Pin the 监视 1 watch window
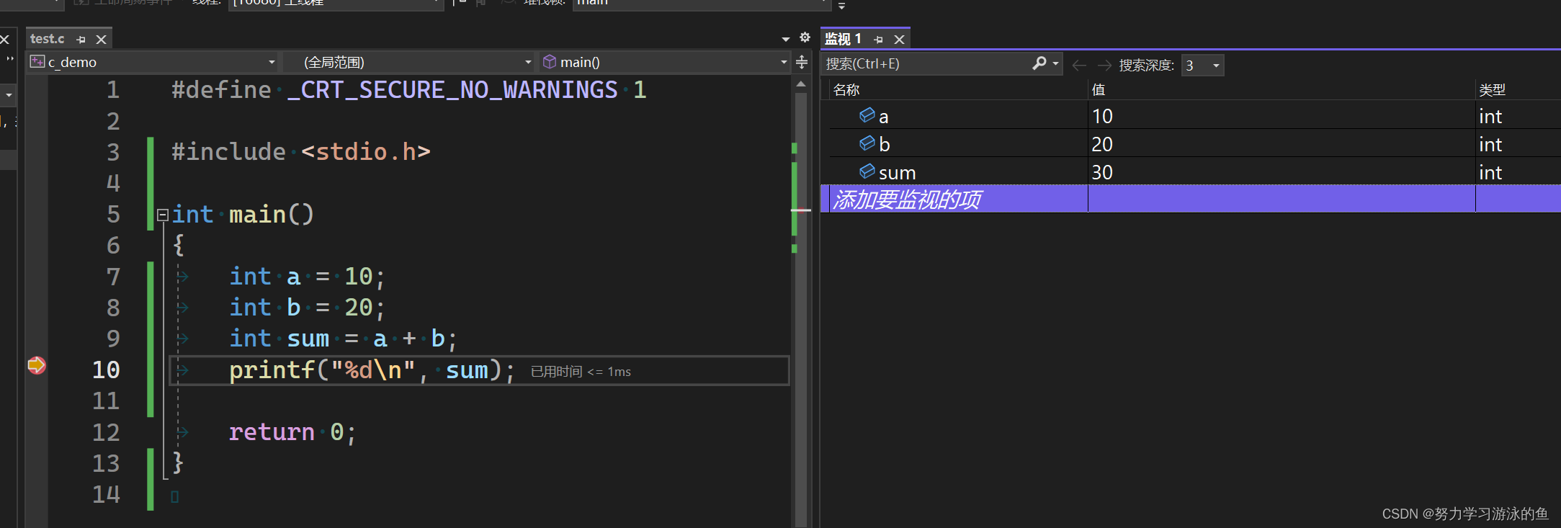1561x528 pixels. click(878, 40)
